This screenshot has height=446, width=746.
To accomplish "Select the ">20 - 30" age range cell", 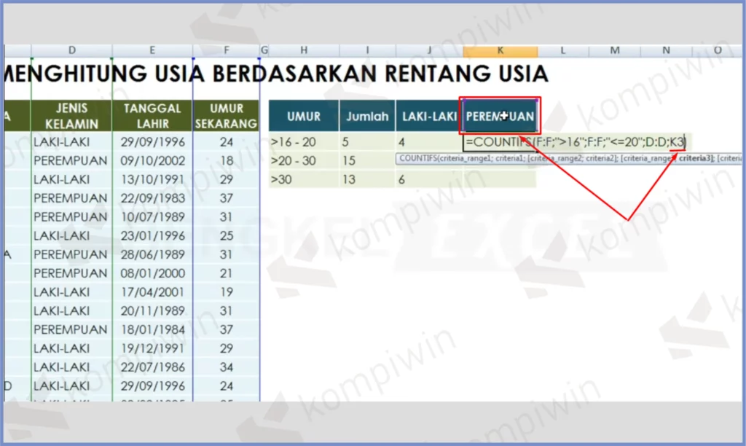I will (x=303, y=160).
